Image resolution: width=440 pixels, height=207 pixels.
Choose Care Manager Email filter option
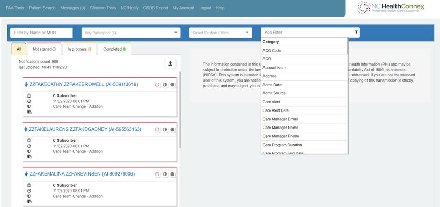(304, 119)
